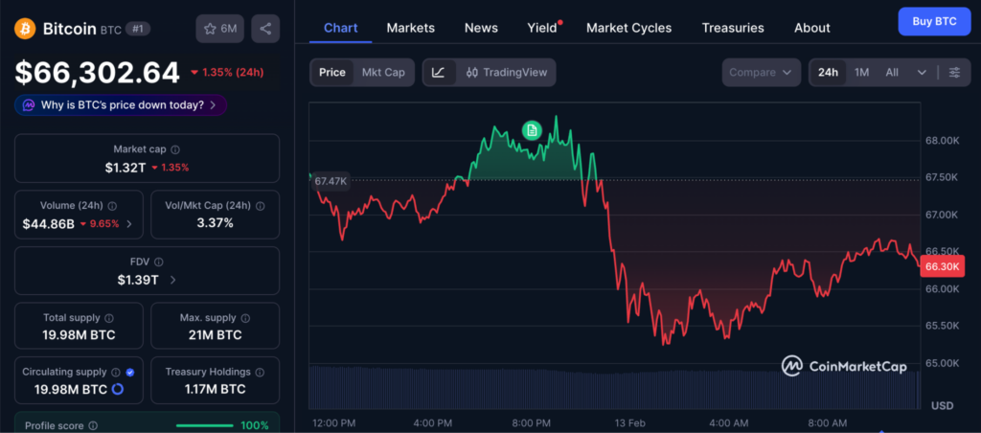Click the orange Bitcoin logo icon
Image resolution: width=981 pixels, height=433 pixels.
click(25, 29)
